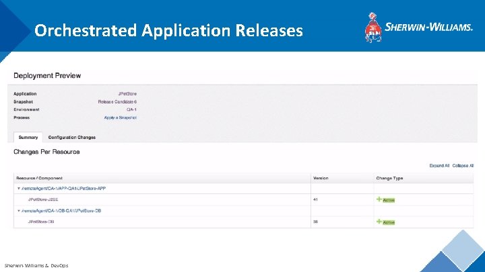Screen dimensions: 485x272
Task: Click the Orchestrated Application Releases title
Action: point(168,30)
